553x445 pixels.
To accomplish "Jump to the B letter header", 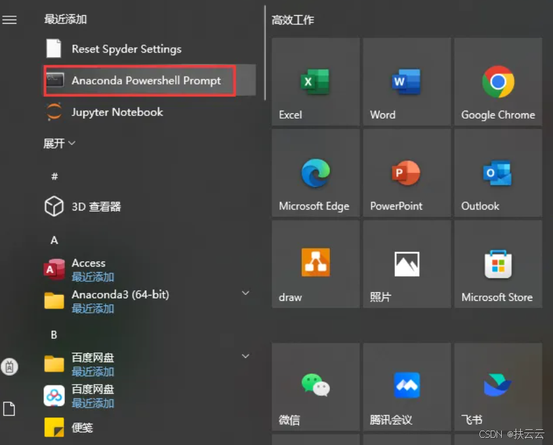I will point(54,335).
